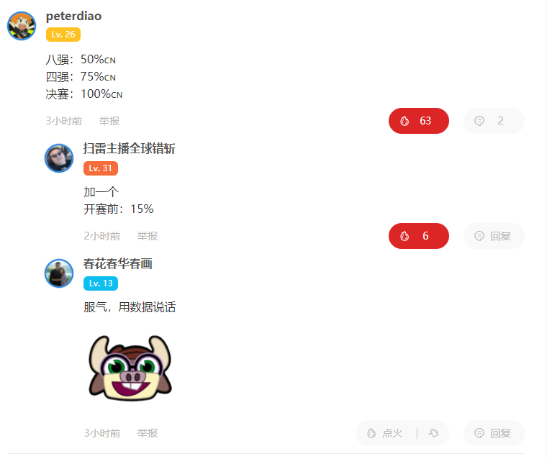Open 扫雷主播全球错斩's avatar image
The image size is (547, 459).
[x=59, y=158]
